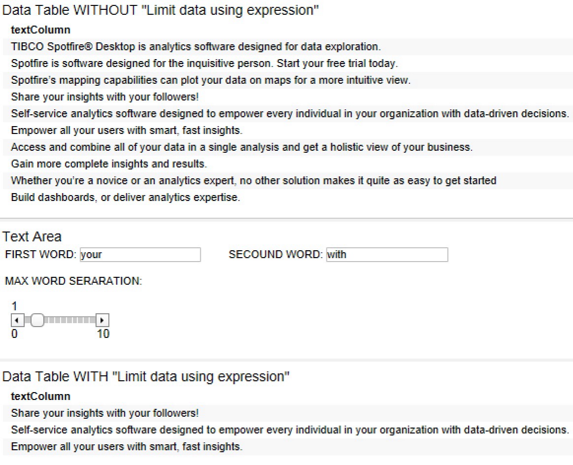Image resolution: width=573 pixels, height=465 pixels.
Task: Select 'Share your insights' row in top table
Action: 288,97
